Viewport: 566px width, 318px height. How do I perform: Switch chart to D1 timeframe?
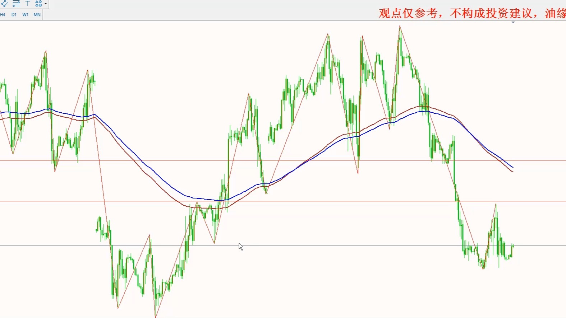pyautogui.click(x=14, y=15)
